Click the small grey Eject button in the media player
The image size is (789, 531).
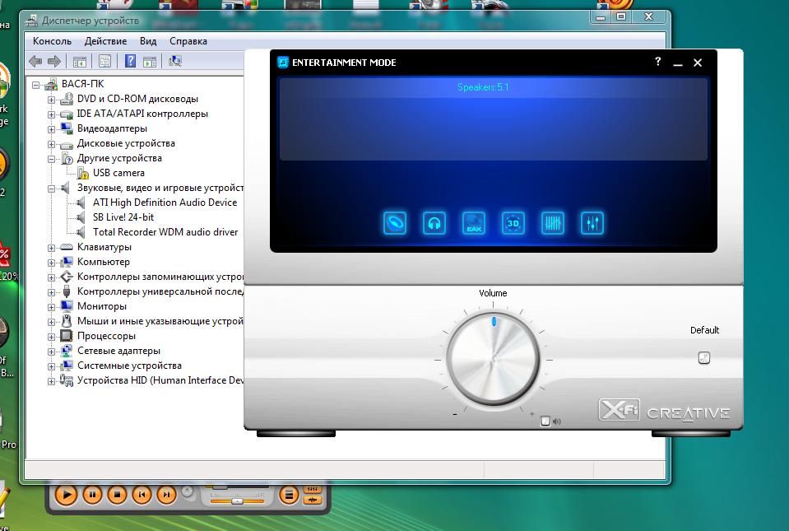188,491
